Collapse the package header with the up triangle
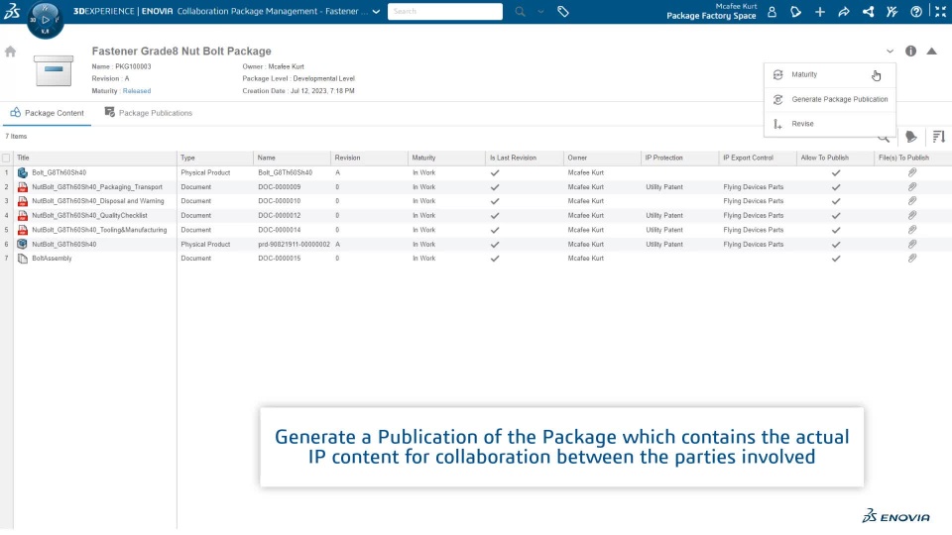The image size is (952, 535). click(x=931, y=52)
